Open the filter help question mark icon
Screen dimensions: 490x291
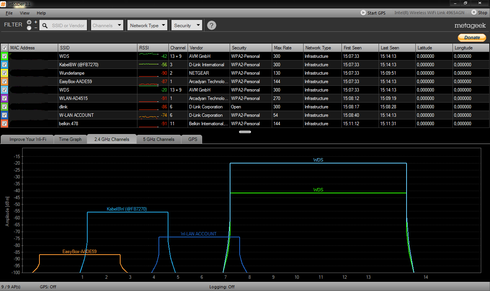coord(211,26)
